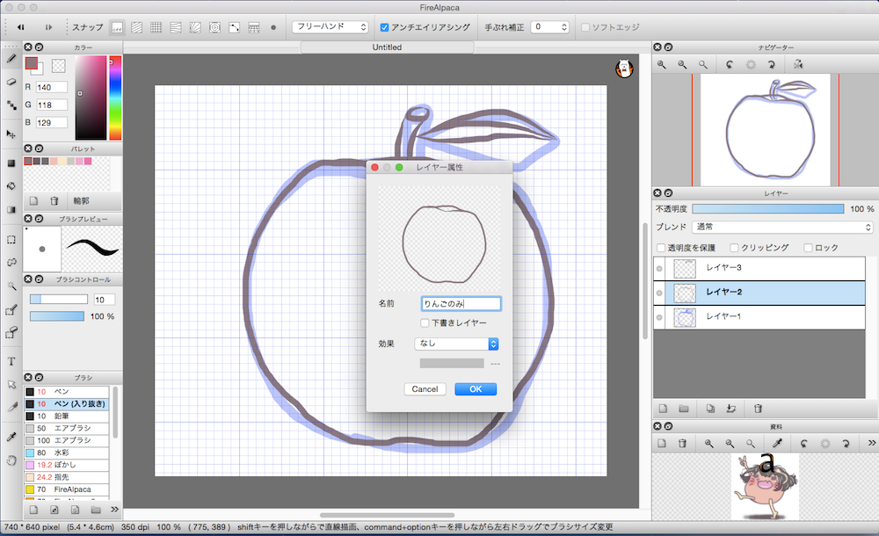Select the ぼかし brush entry
This screenshot has width=879, height=536.
[66, 465]
